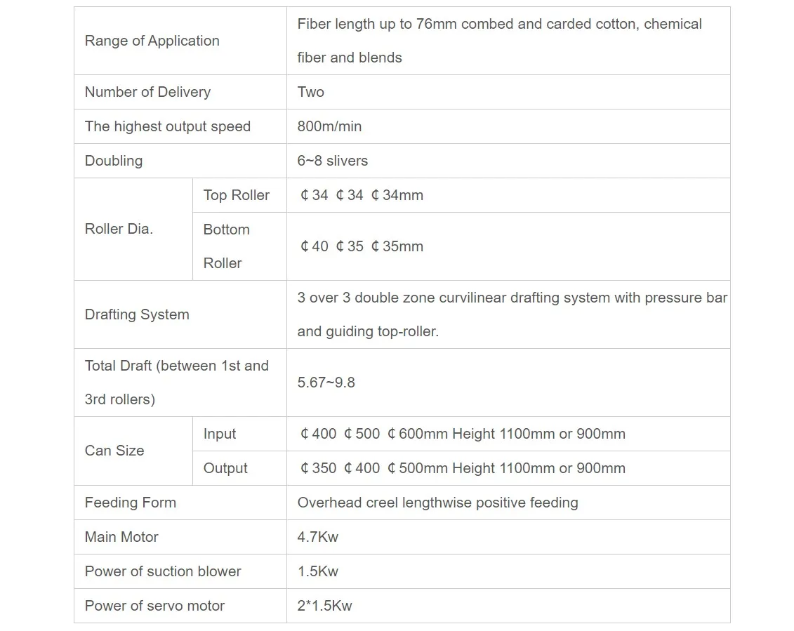The width and height of the screenshot is (794, 631).
Task: Select the Output can size dimensions text
Action: pyautogui.click(x=462, y=468)
